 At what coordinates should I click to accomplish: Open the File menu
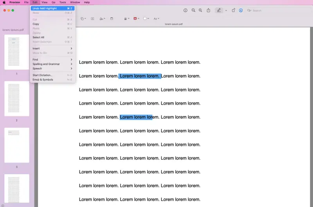tap(26, 2)
